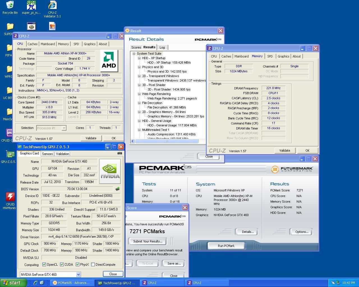This screenshot has width=359, height=287.
Task: Open the NVIDIA GeForce GTX 460 dropdown
Action: click(78, 275)
